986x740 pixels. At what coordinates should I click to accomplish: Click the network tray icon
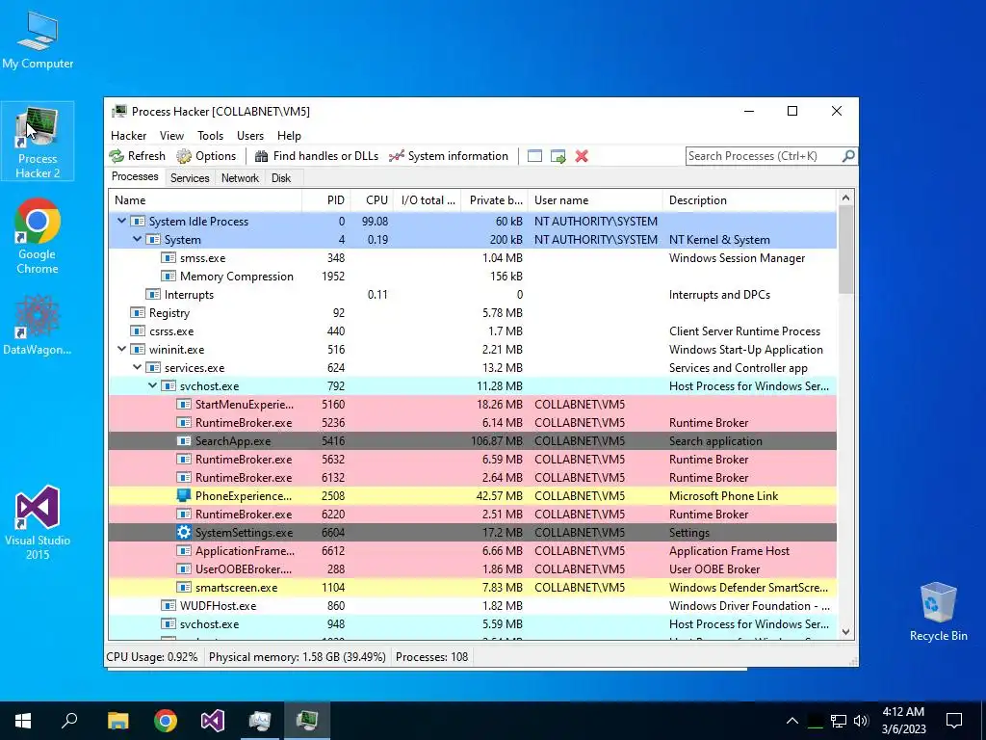coord(839,721)
